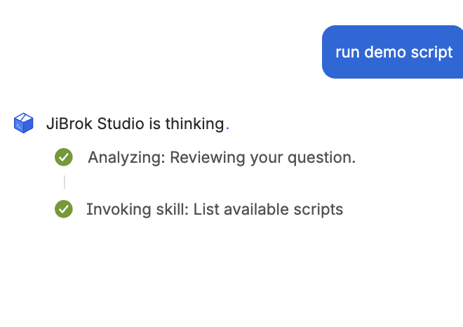Click the JiBrok Studio cube icon
The image size is (463, 327).
(24, 124)
